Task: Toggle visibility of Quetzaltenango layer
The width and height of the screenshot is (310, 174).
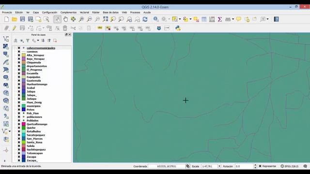Action: coord(19,124)
